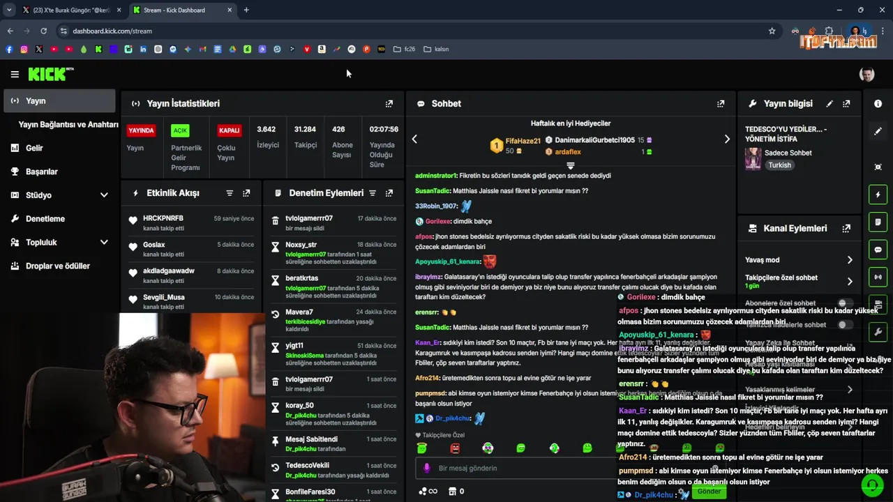Viewport: 893px width, 502px height.
Task: Click the stream category thumbnail image
Action: pyautogui.click(x=753, y=159)
